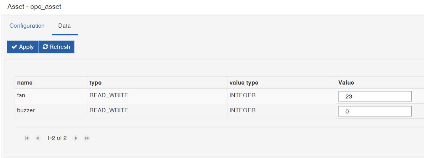
Task: Click READ_WRITE cell in fan row
Action: tap(157, 96)
